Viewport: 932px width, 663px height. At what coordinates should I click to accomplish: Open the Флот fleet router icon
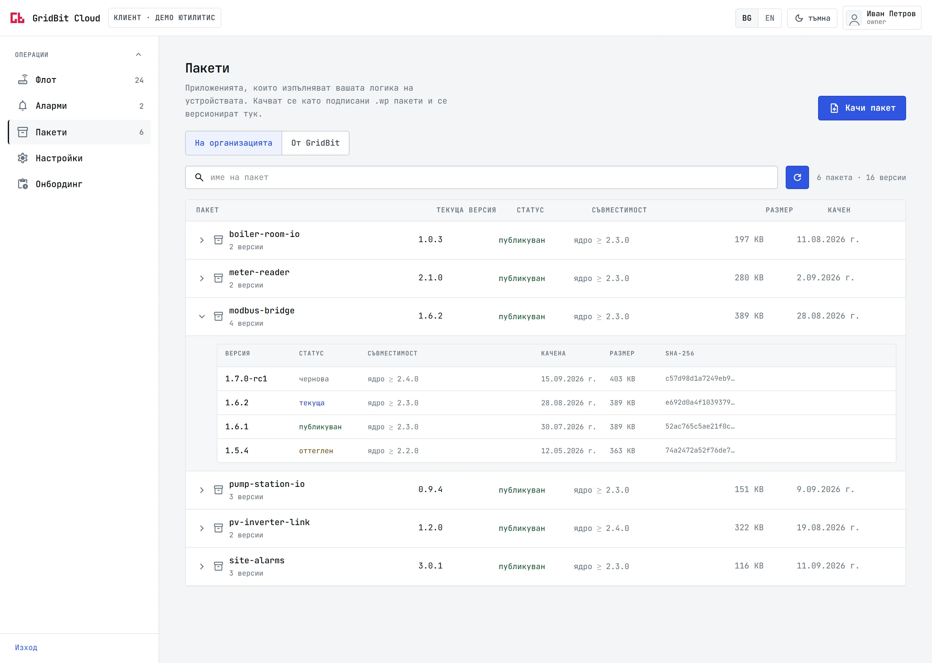pyautogui.click(x=23, y=80)
